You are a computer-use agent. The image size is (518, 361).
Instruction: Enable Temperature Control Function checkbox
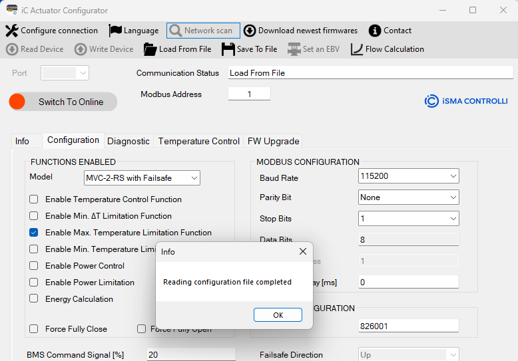coord(34,199)
